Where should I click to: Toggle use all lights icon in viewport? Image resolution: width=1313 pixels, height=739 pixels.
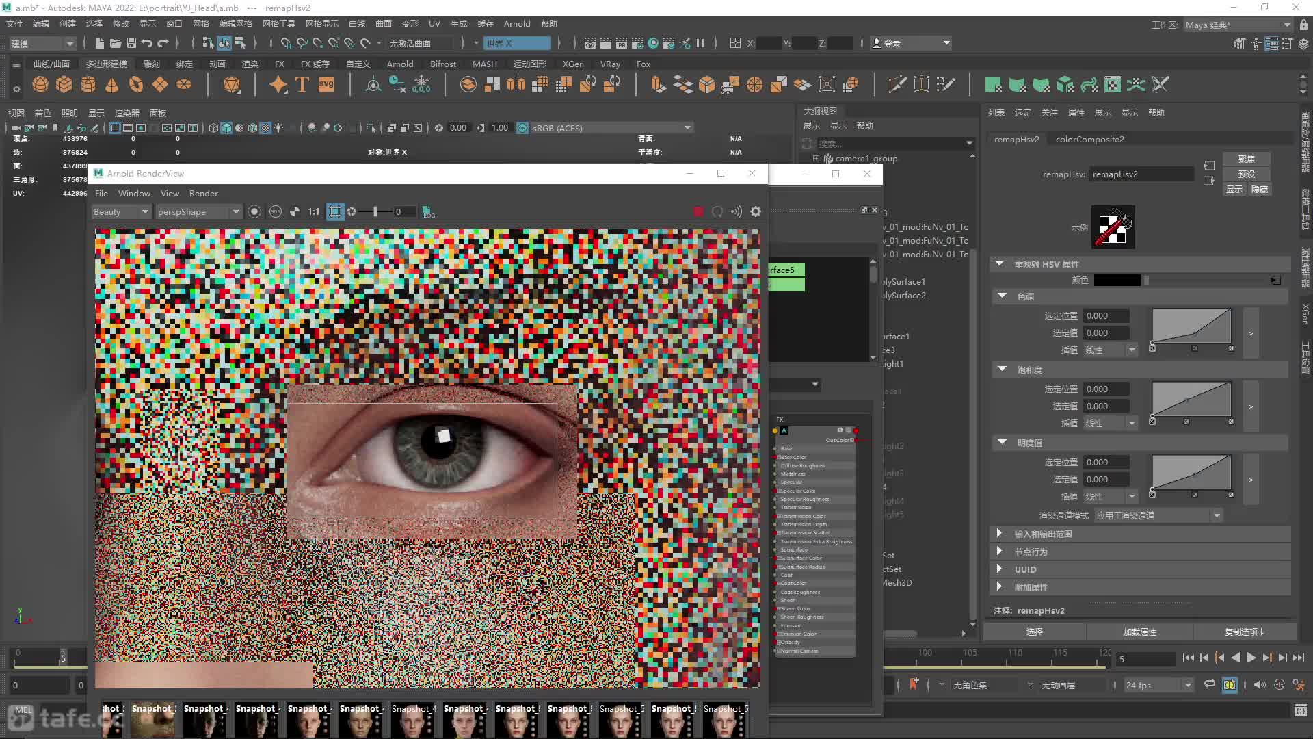coord(278,128)
